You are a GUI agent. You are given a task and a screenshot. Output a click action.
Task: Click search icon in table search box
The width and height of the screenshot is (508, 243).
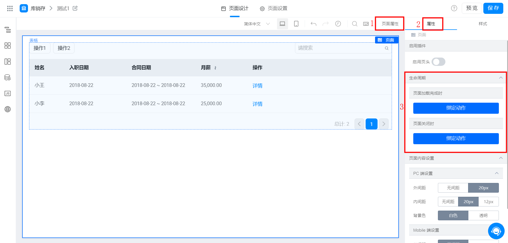(387, 48)
